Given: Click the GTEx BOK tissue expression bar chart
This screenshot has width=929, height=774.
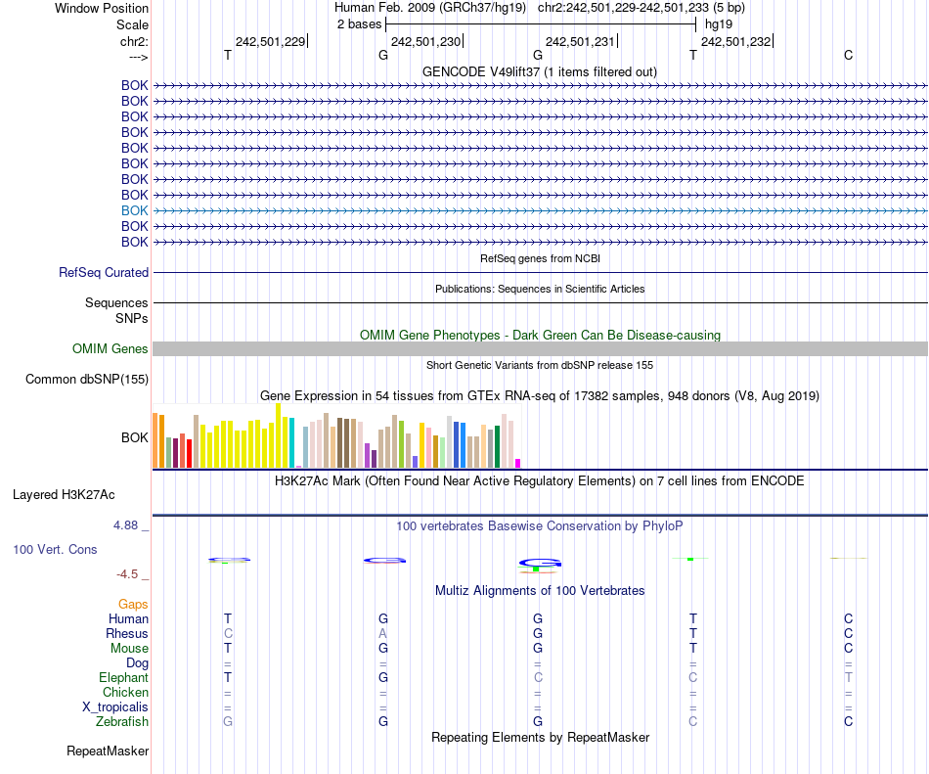Looking at the screenshot, I should (x=336, y=436).
